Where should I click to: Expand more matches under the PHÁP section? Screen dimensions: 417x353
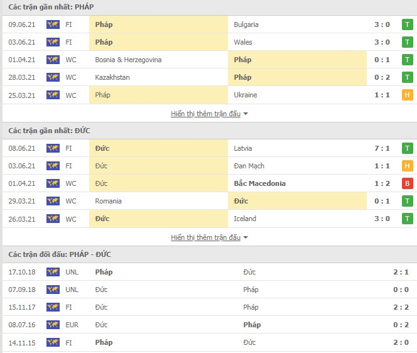point(205,114)
